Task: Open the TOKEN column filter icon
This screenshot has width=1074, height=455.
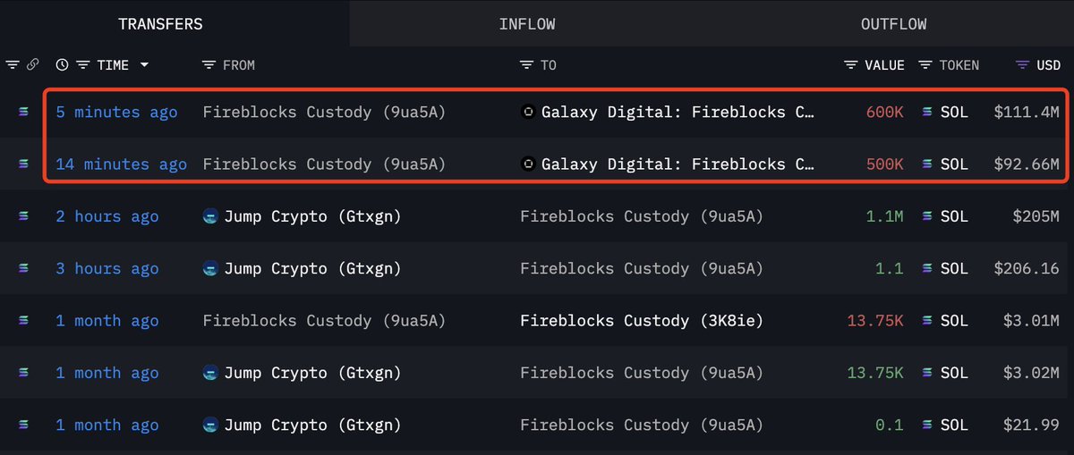Action: (925, 64)
